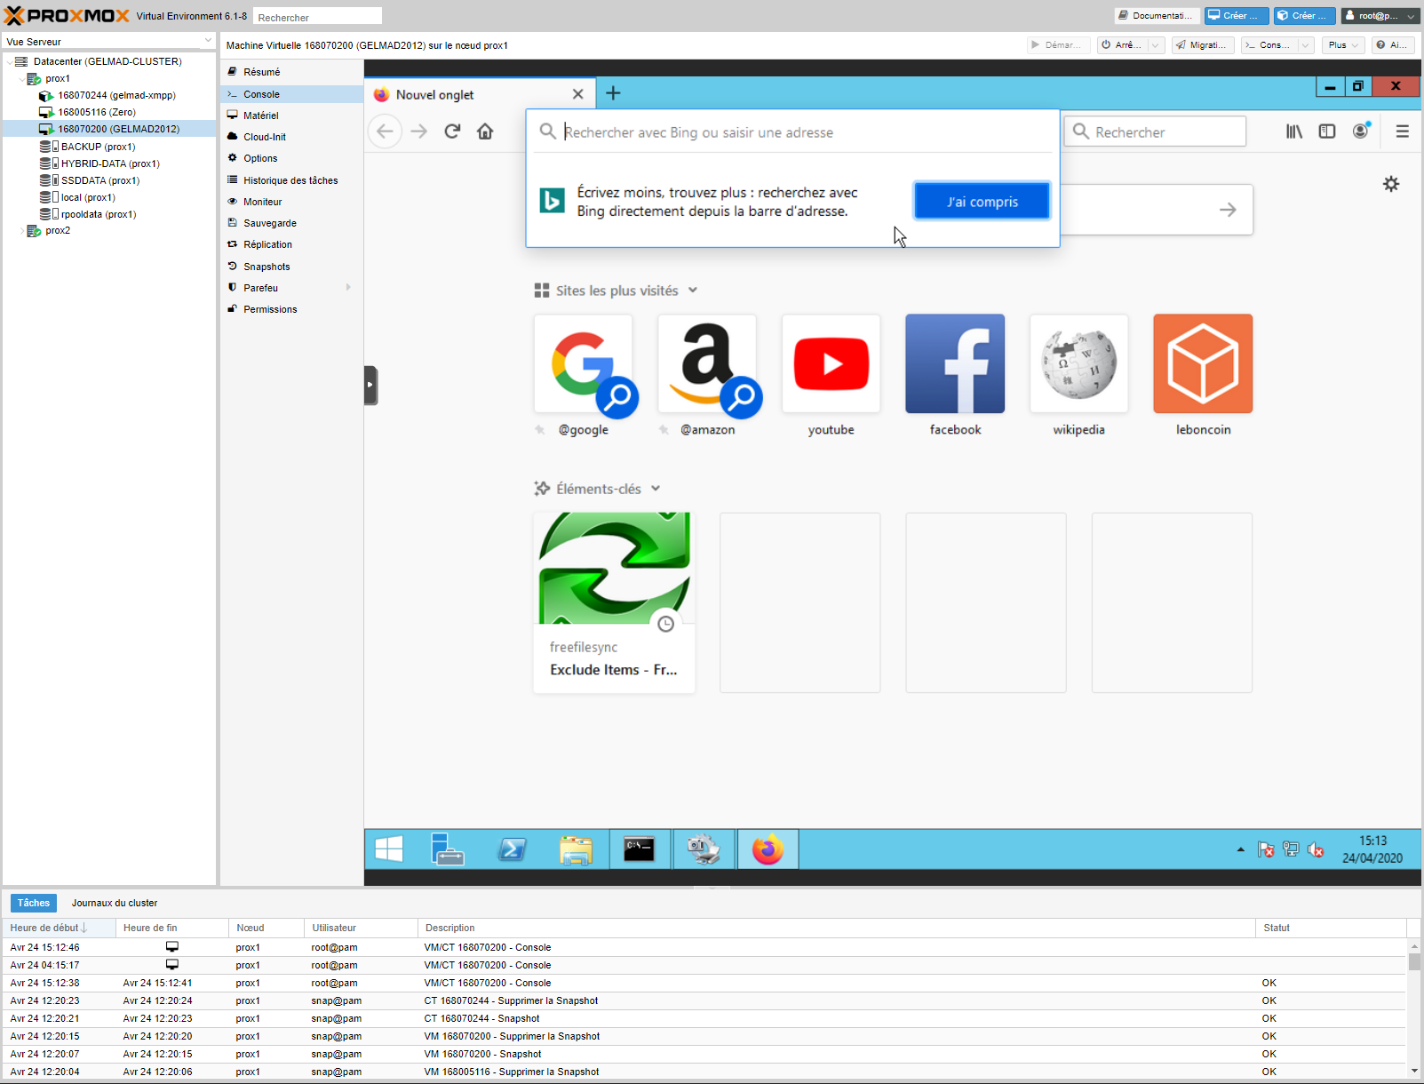Open the facebook top site tile
This screenshot has width=1424, height=1084.
point(955,363)
